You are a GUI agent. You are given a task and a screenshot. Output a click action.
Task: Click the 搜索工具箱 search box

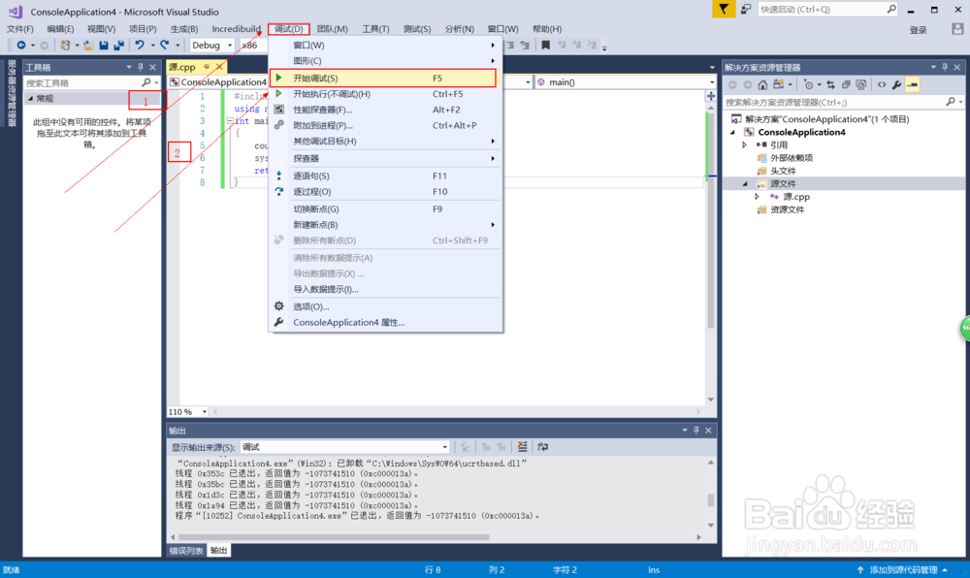(x=81, y=82)
